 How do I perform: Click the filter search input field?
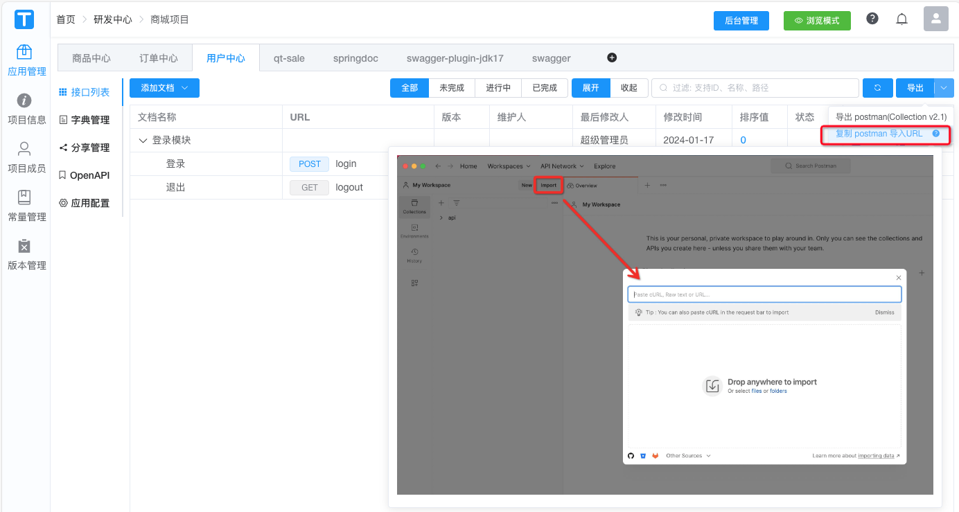[755, 88]
